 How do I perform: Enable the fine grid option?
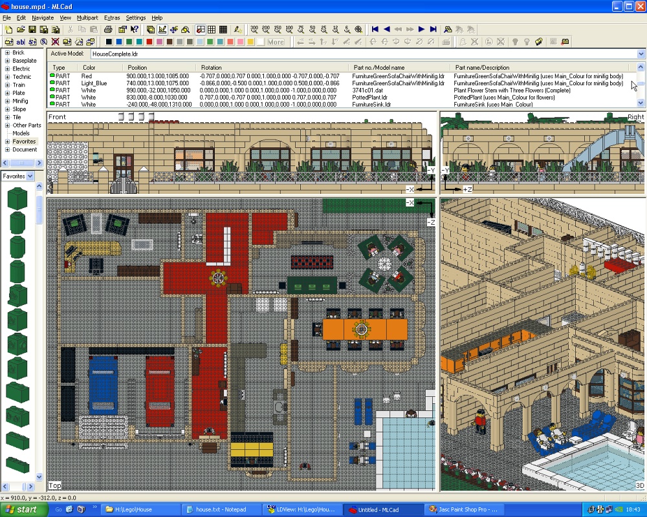click(223, 30)
